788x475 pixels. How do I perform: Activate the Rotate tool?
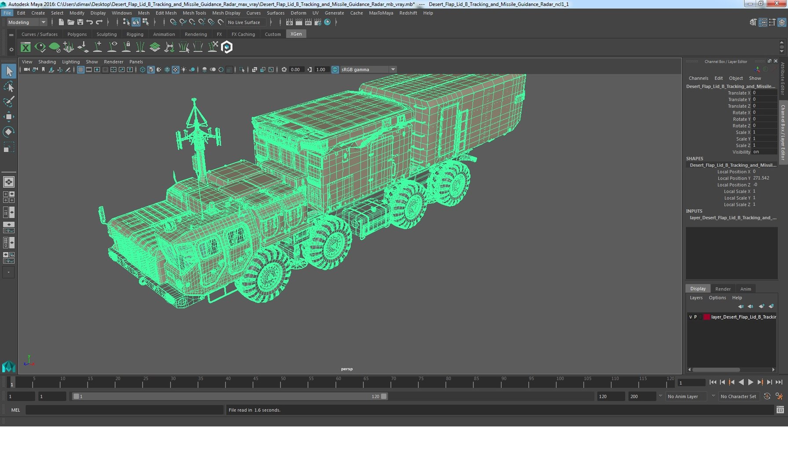[x=8, y=132]
